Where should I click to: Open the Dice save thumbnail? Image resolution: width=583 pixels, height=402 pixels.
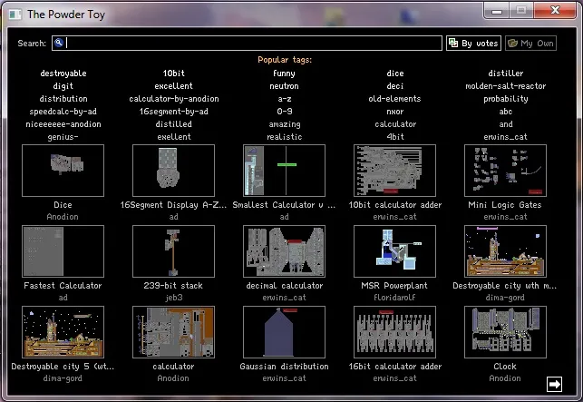pos(63,171)
